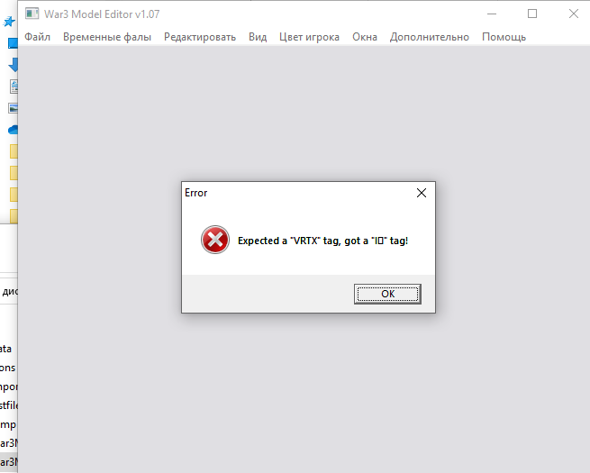590x473 pixels.
Task: Select the Documents icon in the sidebar
Action: tap(14, 86)
